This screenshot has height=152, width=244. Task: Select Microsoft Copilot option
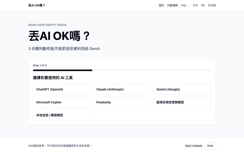click(x=62, y=102)
